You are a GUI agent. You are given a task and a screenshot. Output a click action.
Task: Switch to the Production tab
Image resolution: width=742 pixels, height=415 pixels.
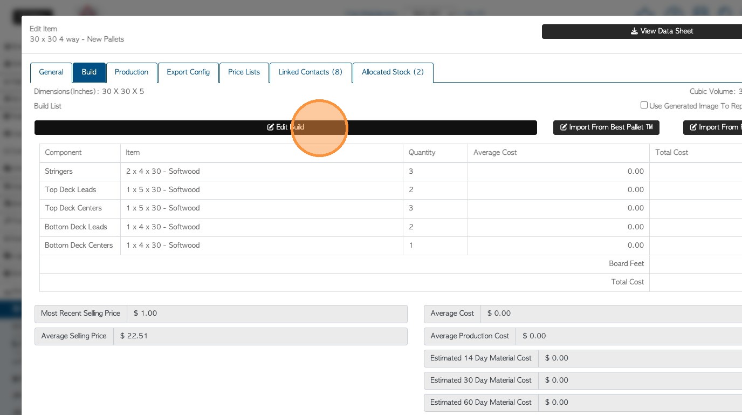pos(132,72)
